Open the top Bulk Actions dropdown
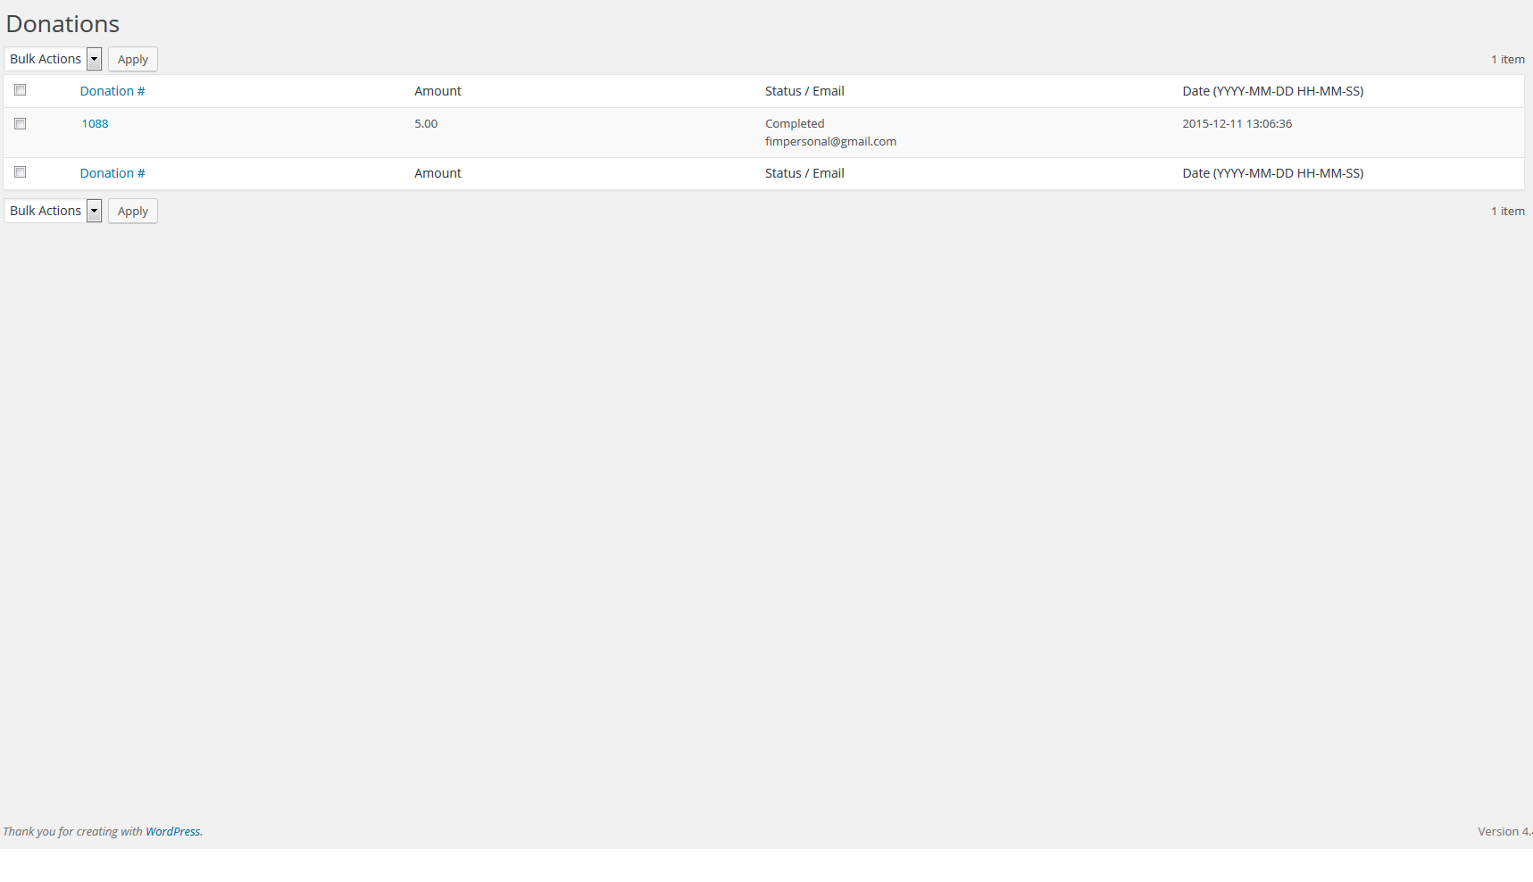The height and width of the screenshot is (882, 1533). tap(53, 59)
